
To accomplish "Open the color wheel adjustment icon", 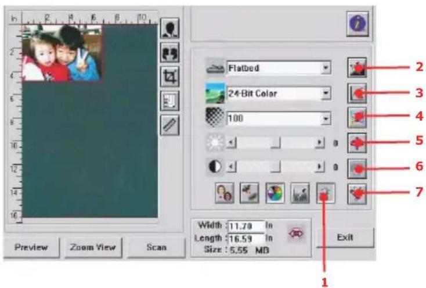I will point(275,193).
